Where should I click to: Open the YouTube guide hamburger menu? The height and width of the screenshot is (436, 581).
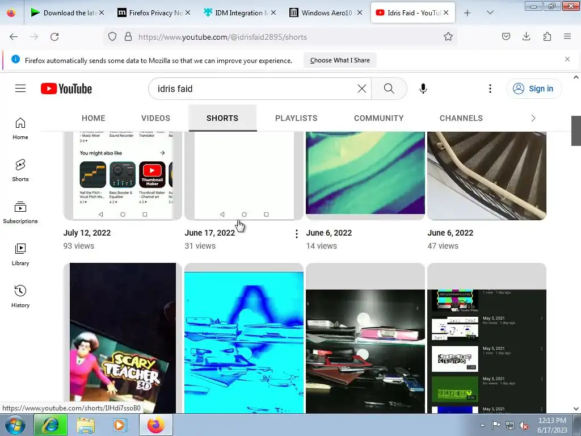click(x=20, y=89)
